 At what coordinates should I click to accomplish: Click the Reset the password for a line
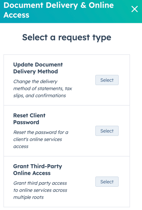coord(41,132)
